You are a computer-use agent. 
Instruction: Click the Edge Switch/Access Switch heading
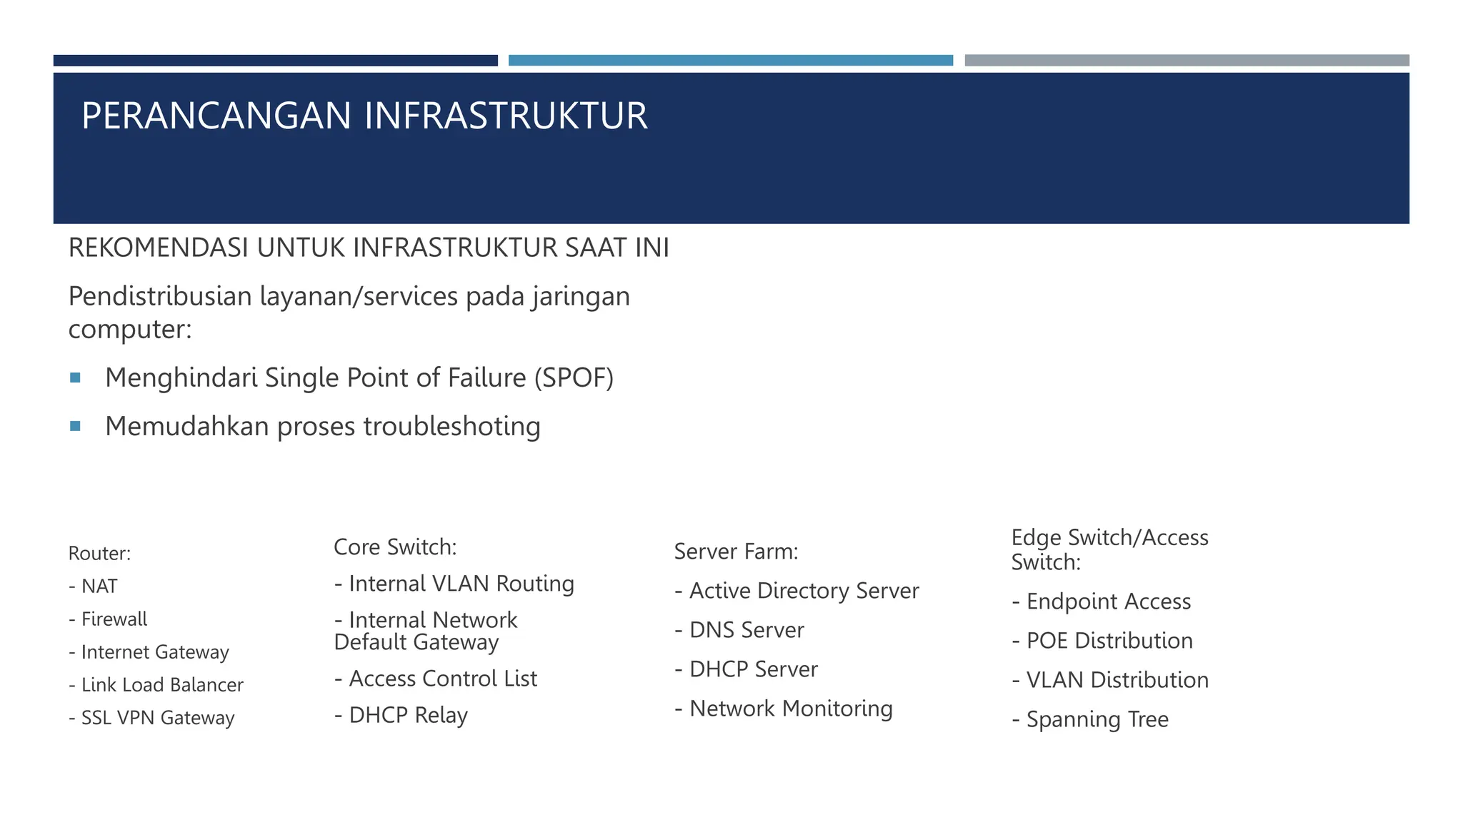pyautogui.click(x=1109, y=549)
